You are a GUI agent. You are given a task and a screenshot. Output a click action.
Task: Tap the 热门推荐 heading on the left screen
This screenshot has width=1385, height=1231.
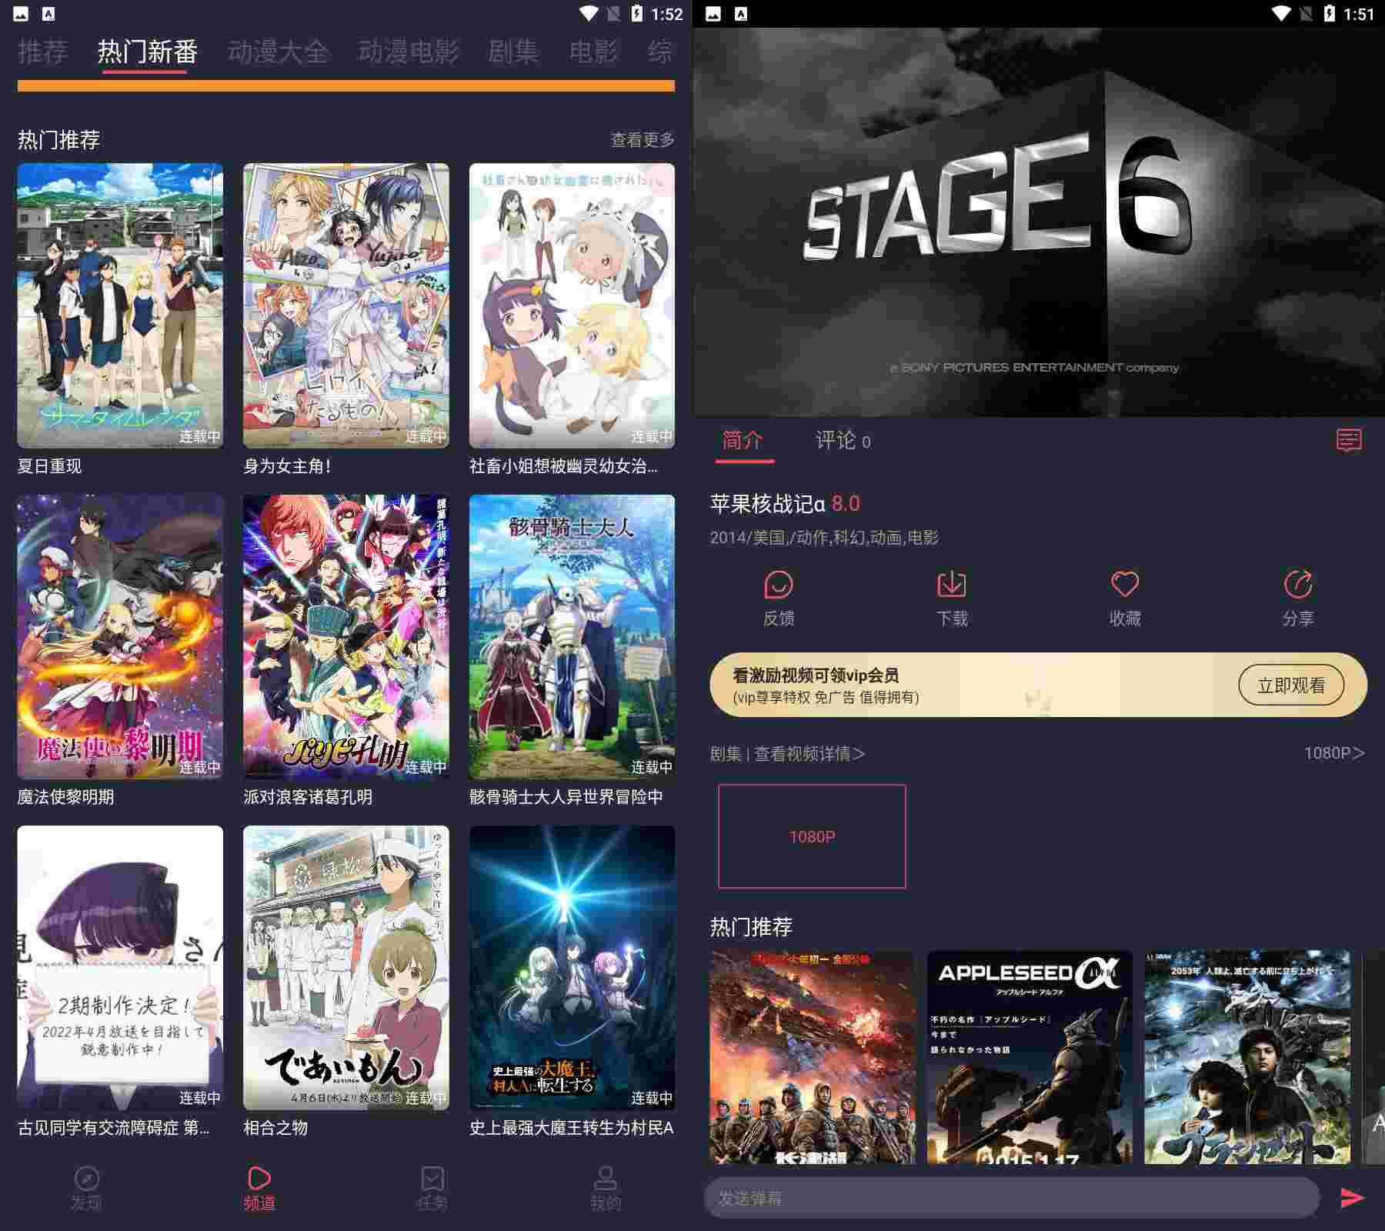coord(59,139)
